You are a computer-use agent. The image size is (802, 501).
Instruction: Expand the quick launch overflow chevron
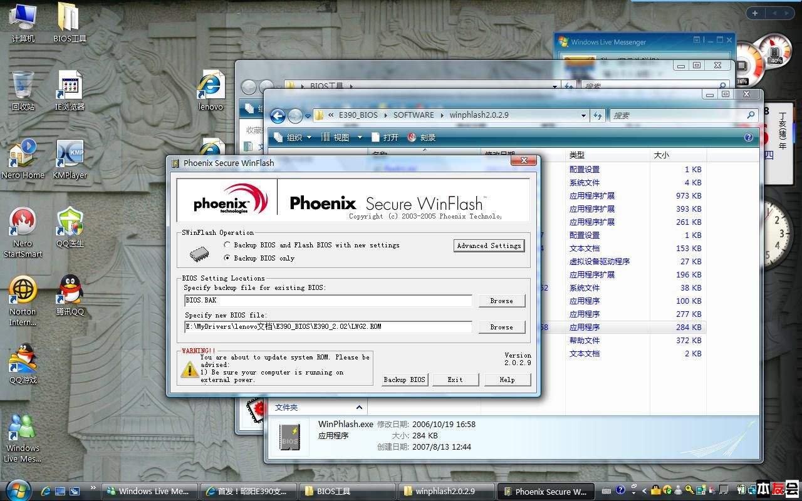[93, 488]
